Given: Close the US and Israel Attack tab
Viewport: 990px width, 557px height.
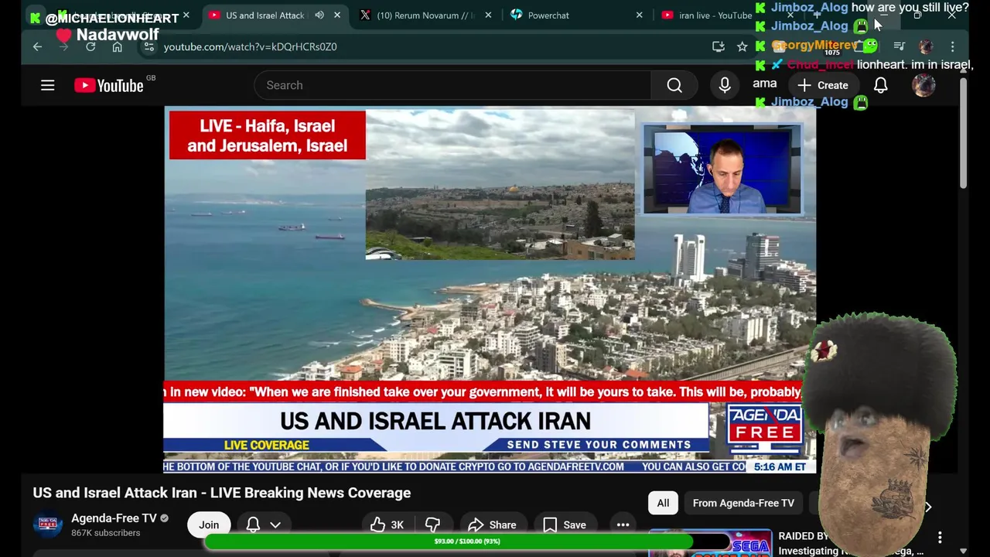Looking at the screenshot, I should 337,15.
